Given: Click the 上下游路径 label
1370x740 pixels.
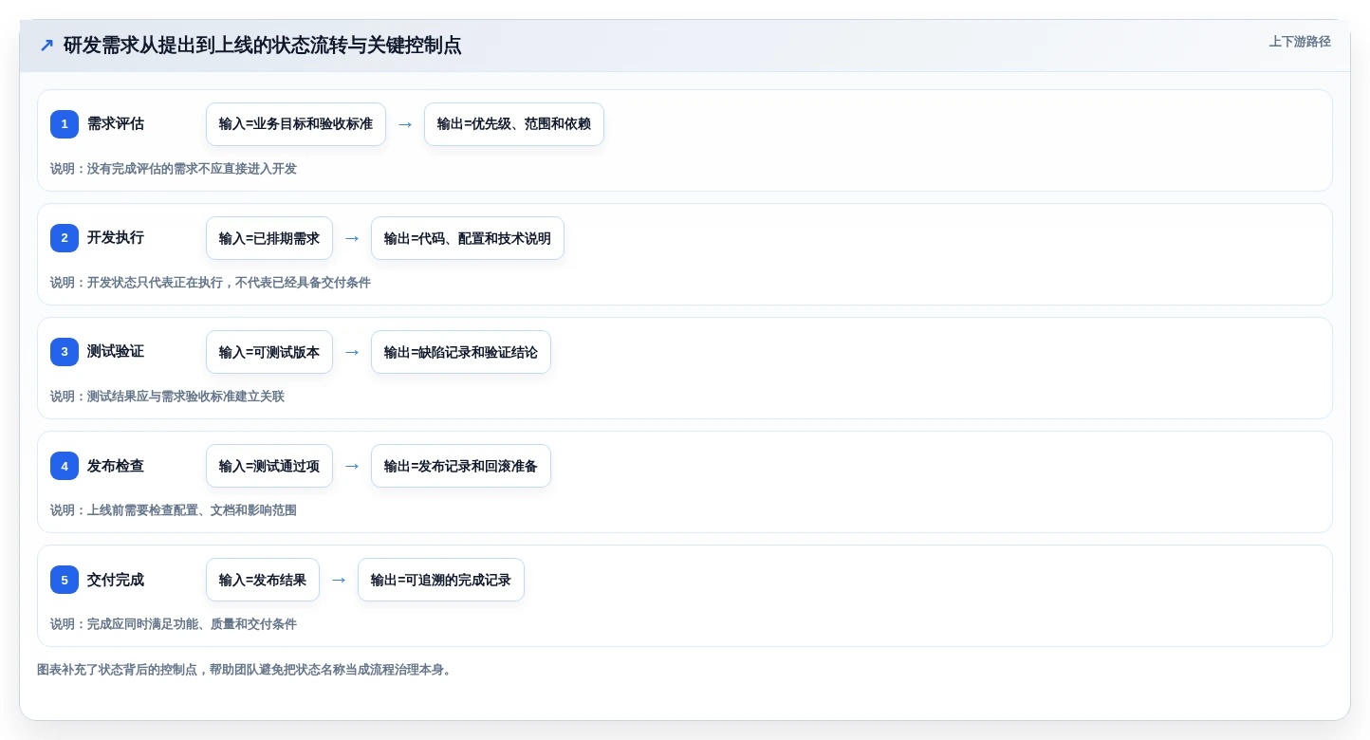Looking at the screenshot, I should pyautogui.click(x=1300, y=42).
